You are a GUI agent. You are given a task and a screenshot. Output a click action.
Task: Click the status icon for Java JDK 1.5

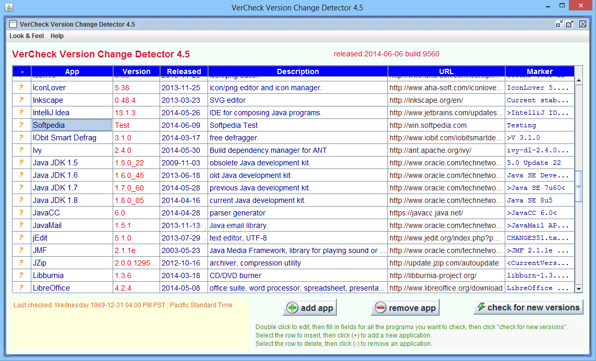21,163
